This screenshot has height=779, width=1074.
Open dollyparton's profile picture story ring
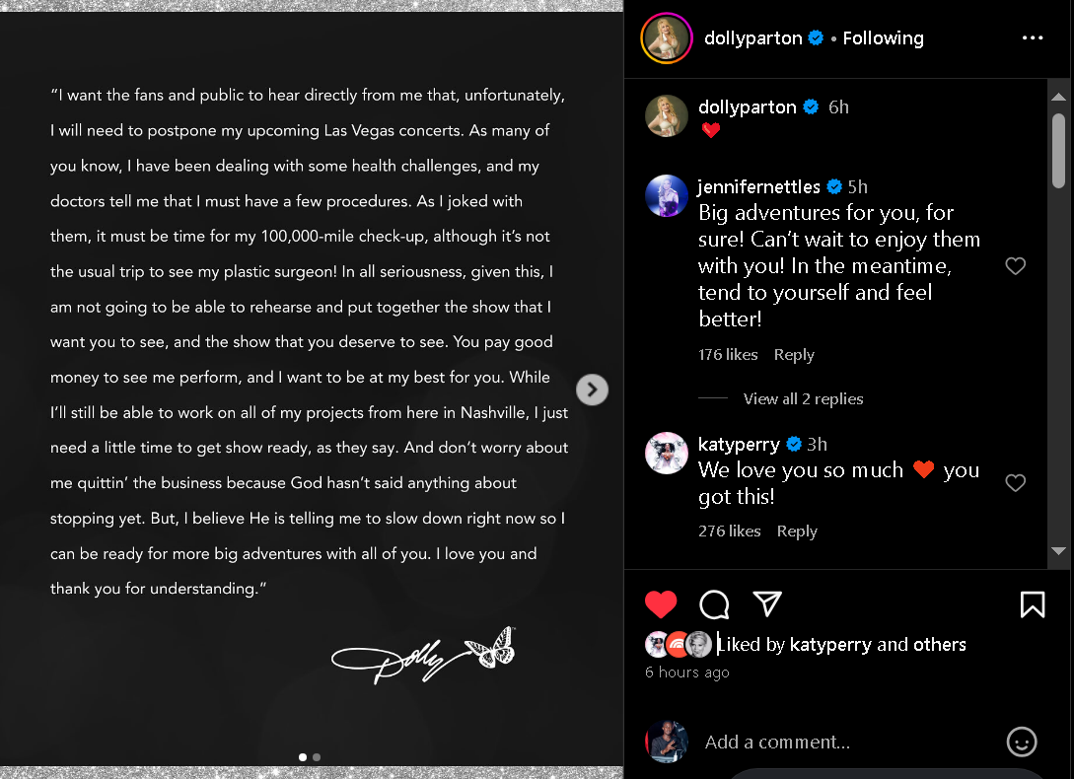pyautogui.click(x=667, y=38)
